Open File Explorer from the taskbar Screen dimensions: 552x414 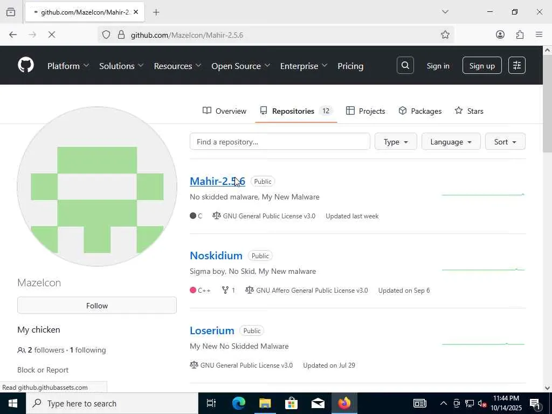[x=265, y=403]
